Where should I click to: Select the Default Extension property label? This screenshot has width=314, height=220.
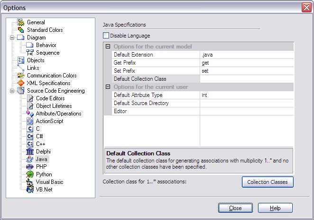pos(133,55)
